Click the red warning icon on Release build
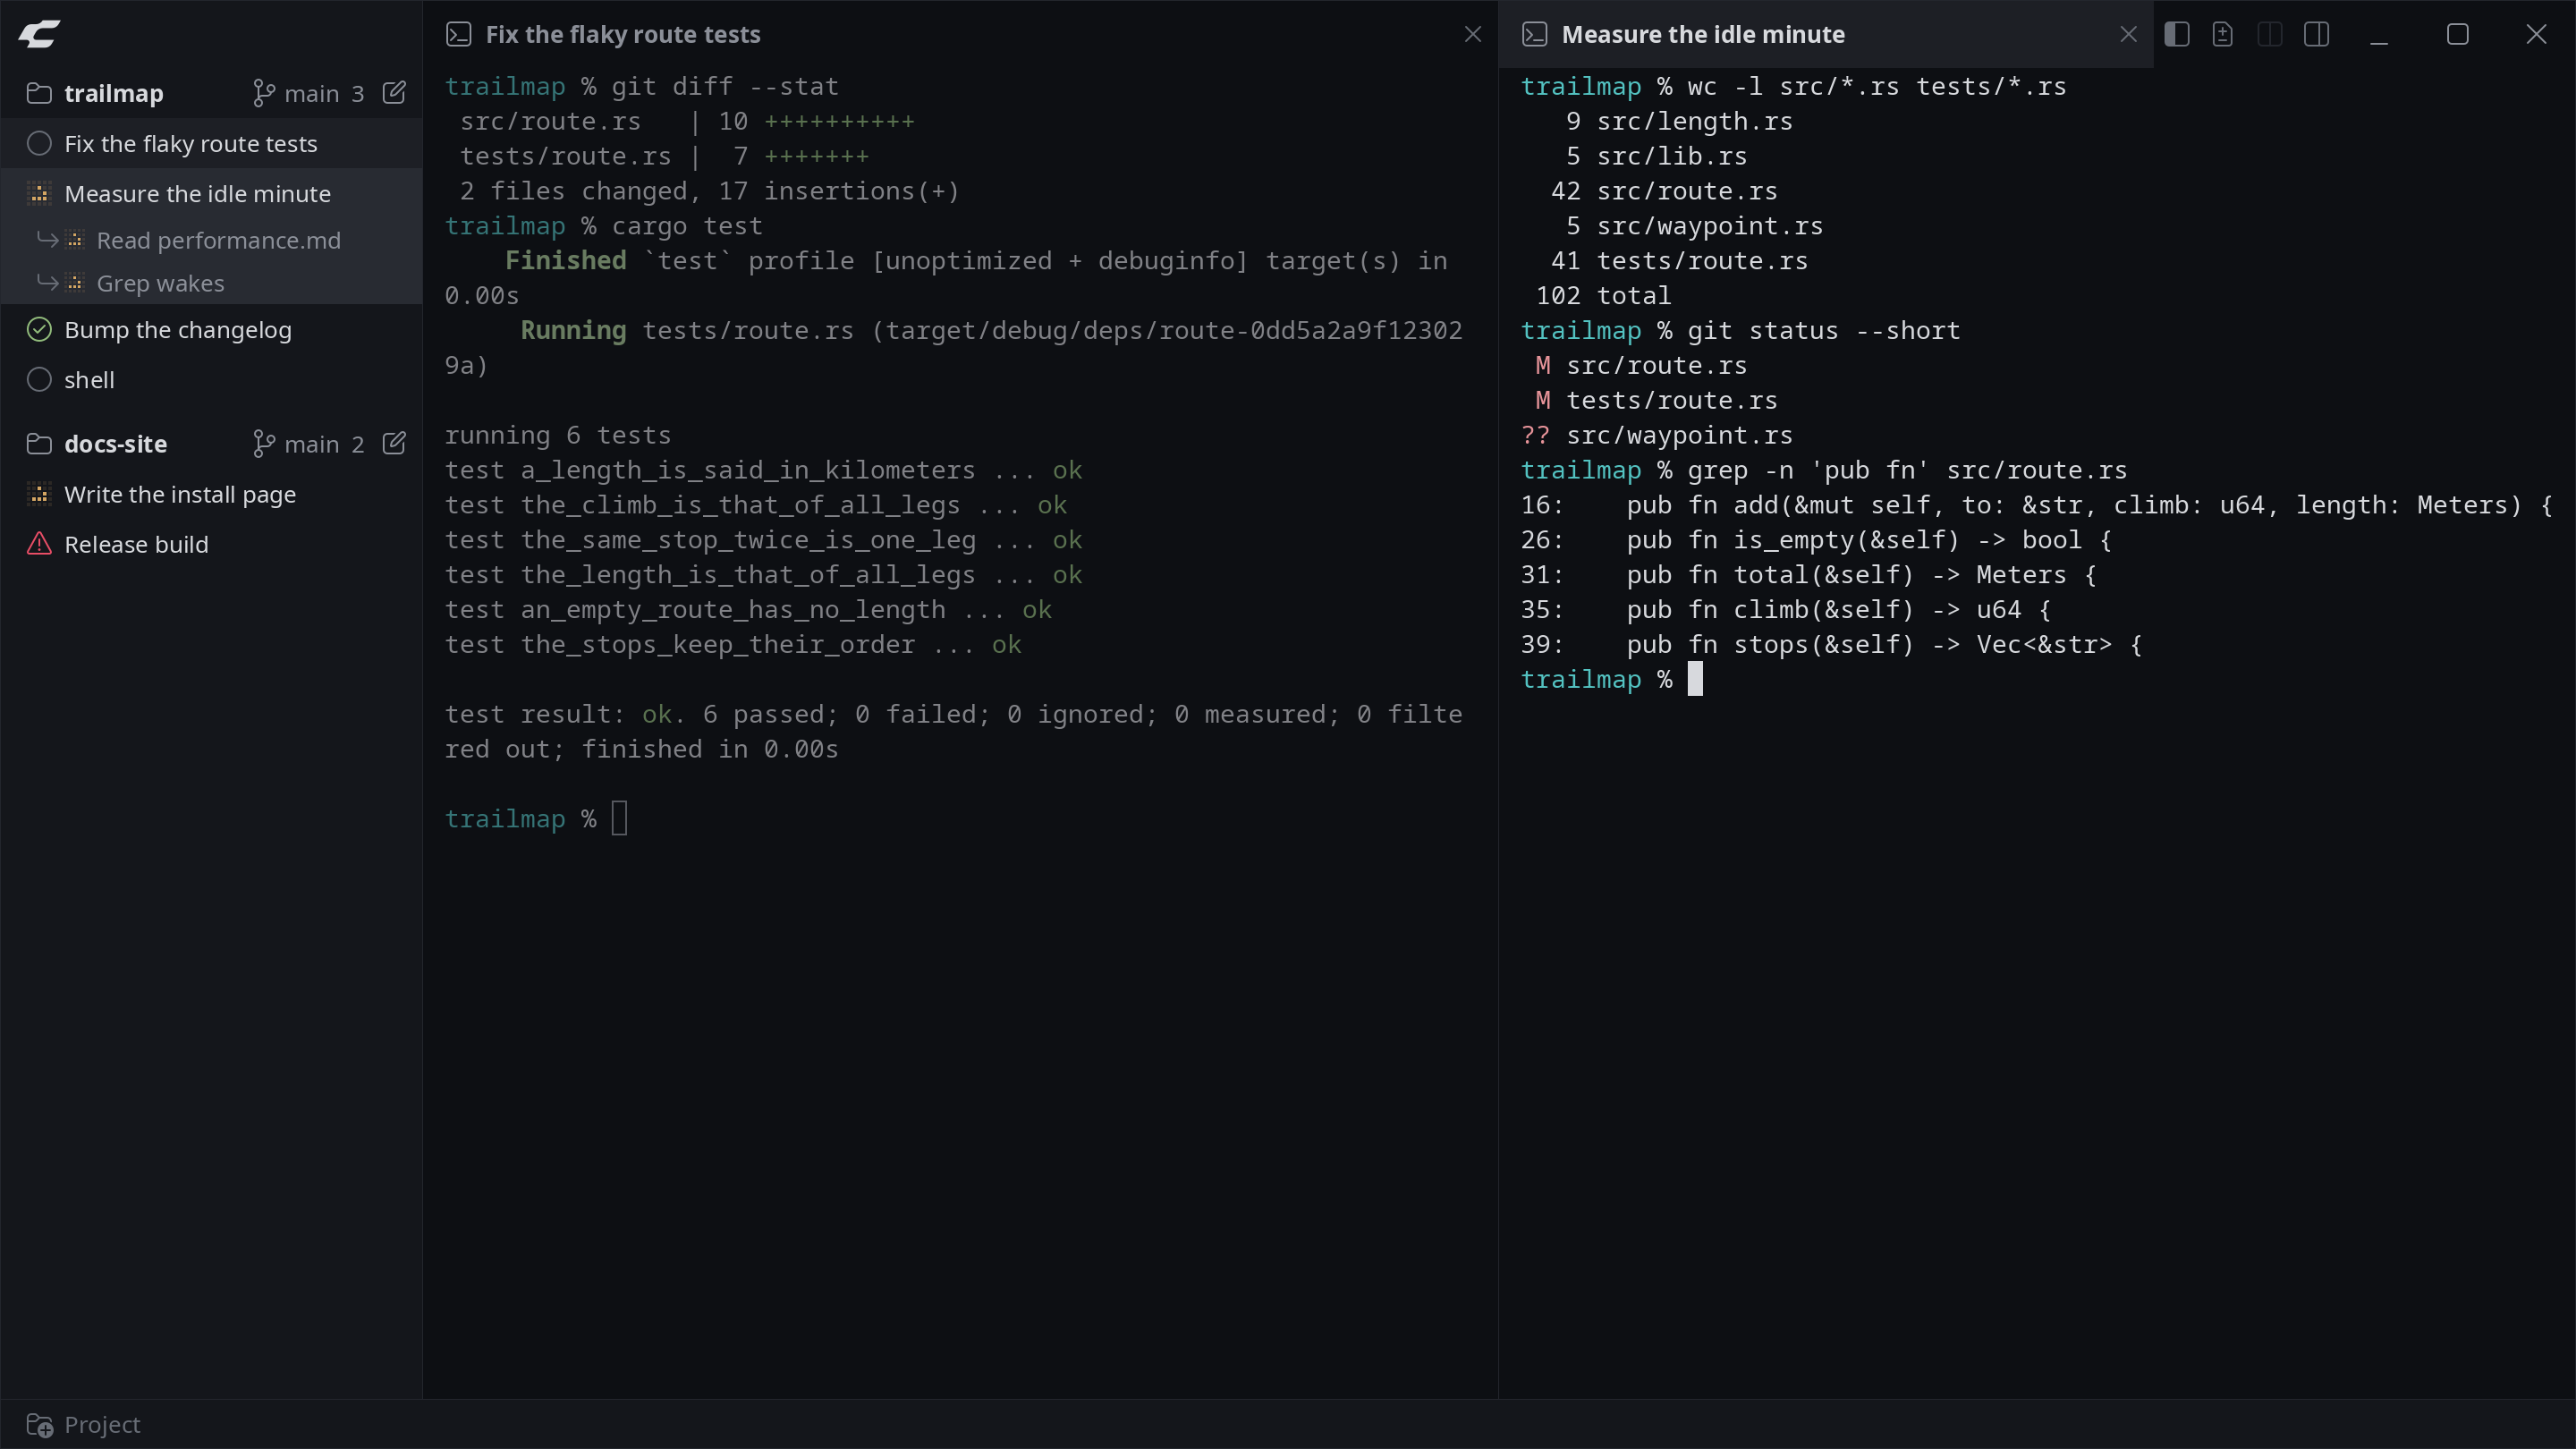The height and width of the screenshot is (1449, 2576). point(39,544)
